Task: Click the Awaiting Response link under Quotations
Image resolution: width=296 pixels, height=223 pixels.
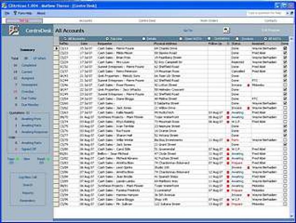Action: 35,132
